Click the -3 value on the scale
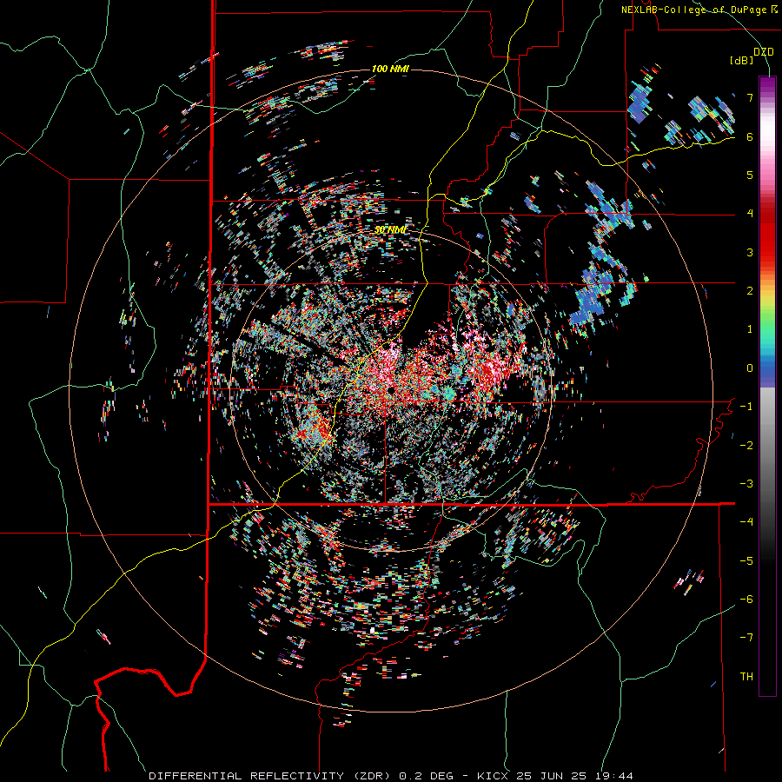Screen dimensions: 782x782 (746, 484)
